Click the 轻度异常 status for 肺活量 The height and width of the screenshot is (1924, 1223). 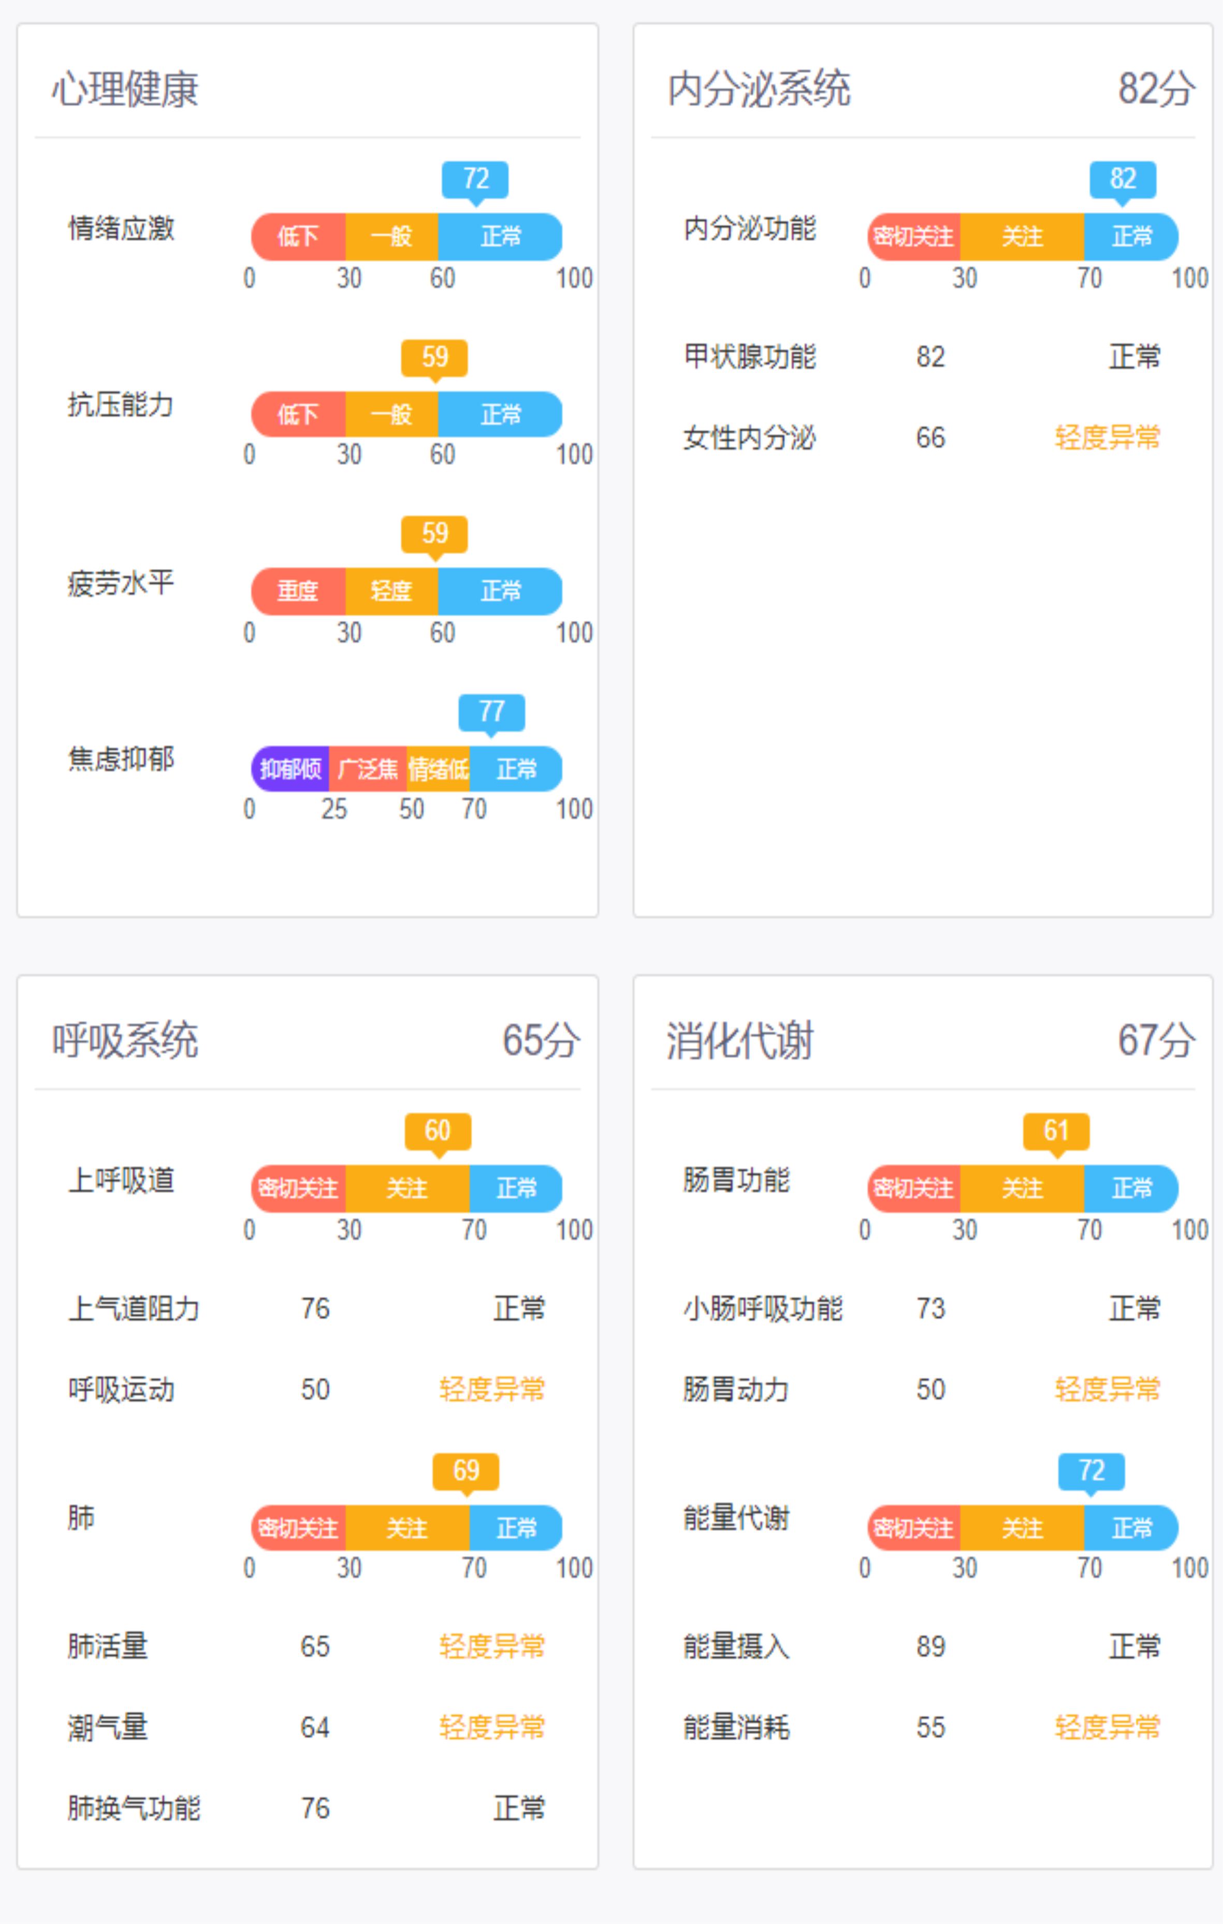click(x=492, y=1647)
